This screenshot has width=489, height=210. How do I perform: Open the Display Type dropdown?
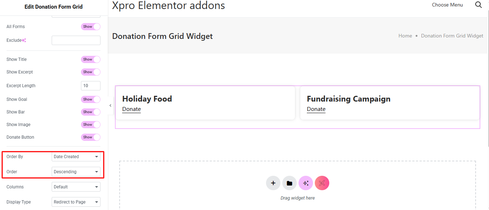(x=76, y=202)
